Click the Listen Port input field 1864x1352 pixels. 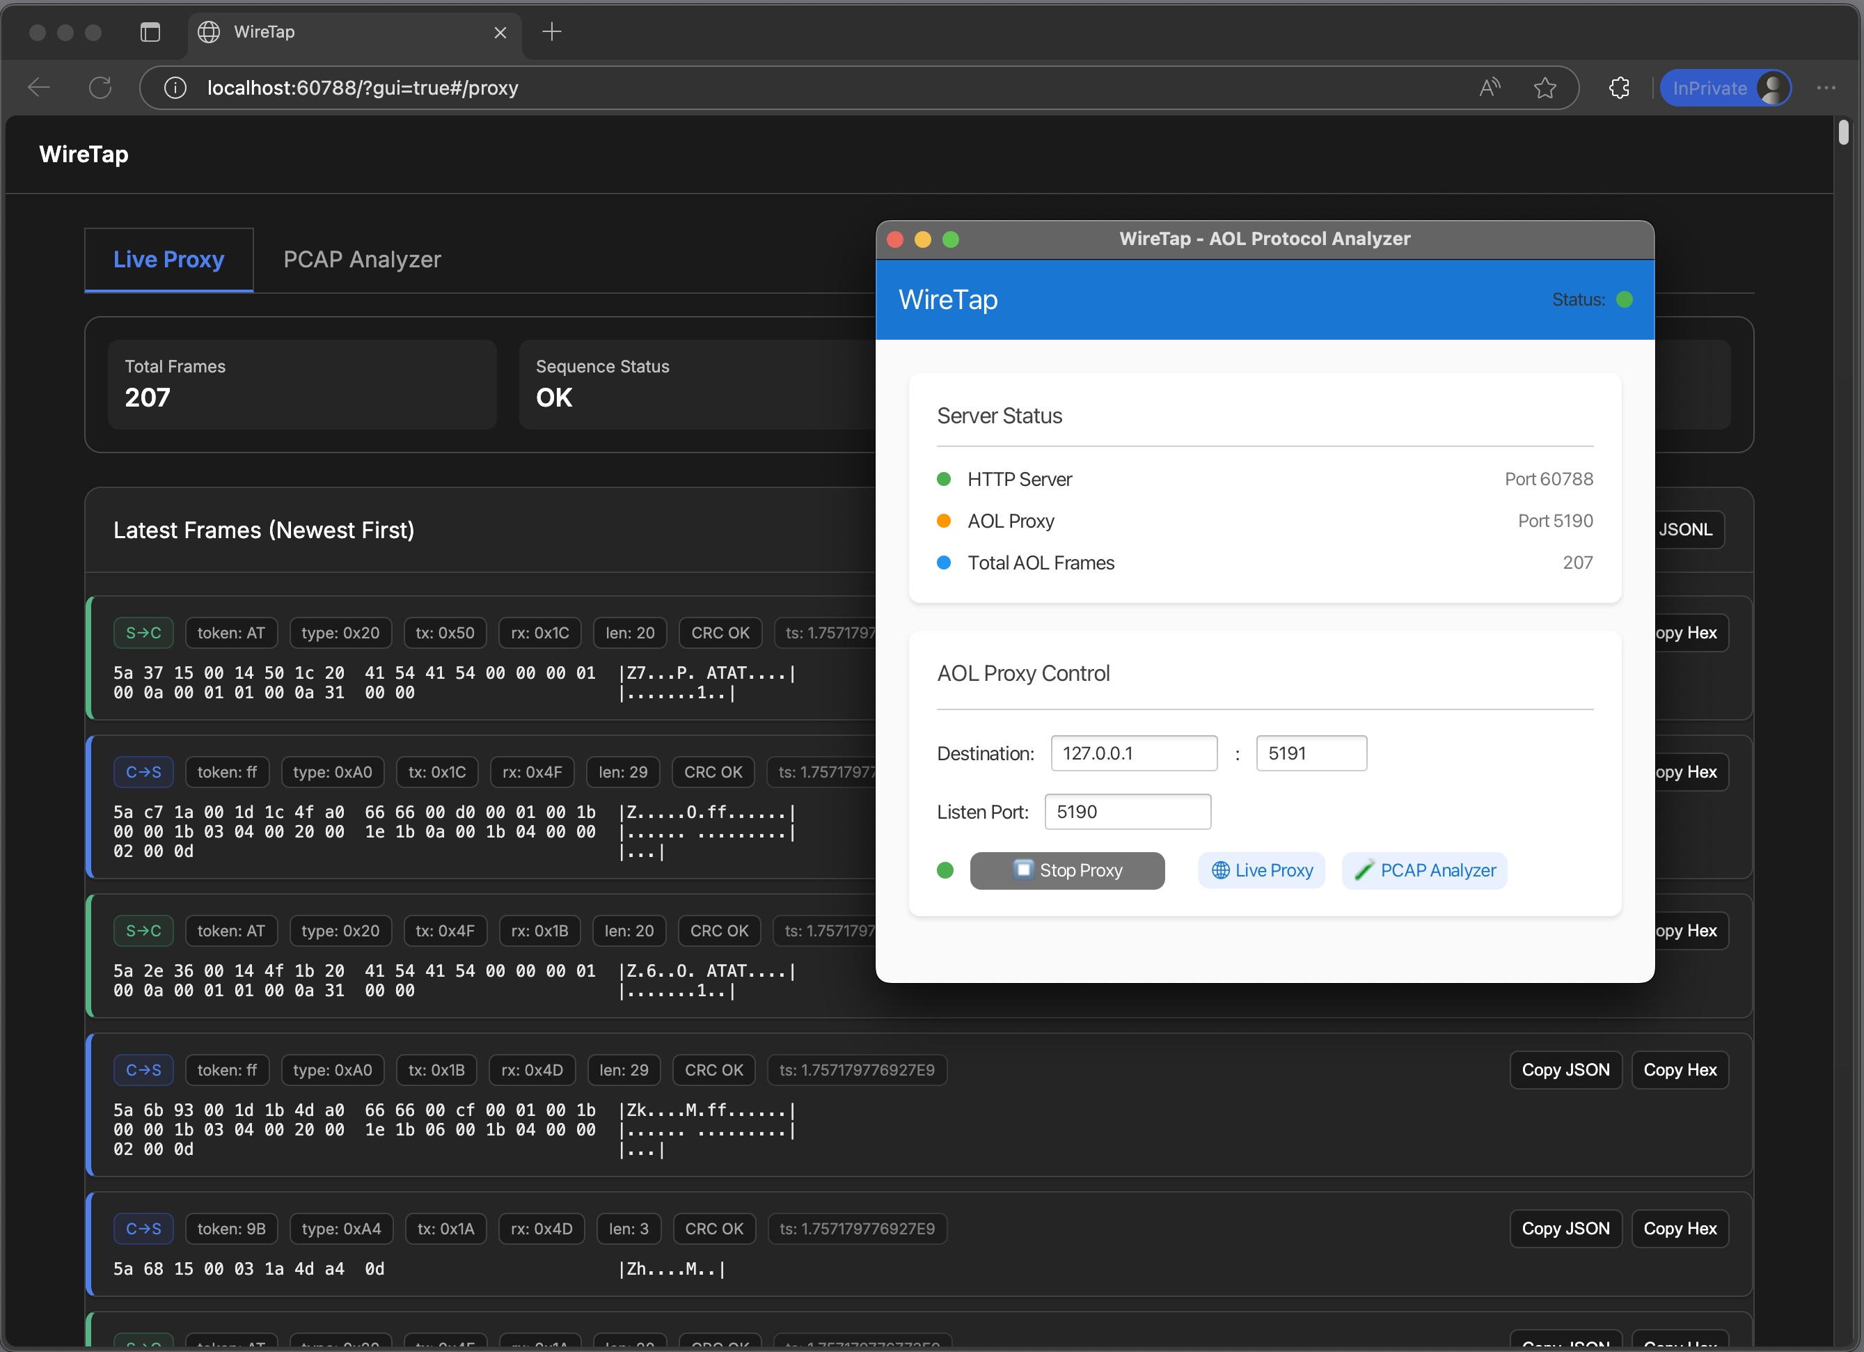pyautogui.click(x=1128, y=812)
